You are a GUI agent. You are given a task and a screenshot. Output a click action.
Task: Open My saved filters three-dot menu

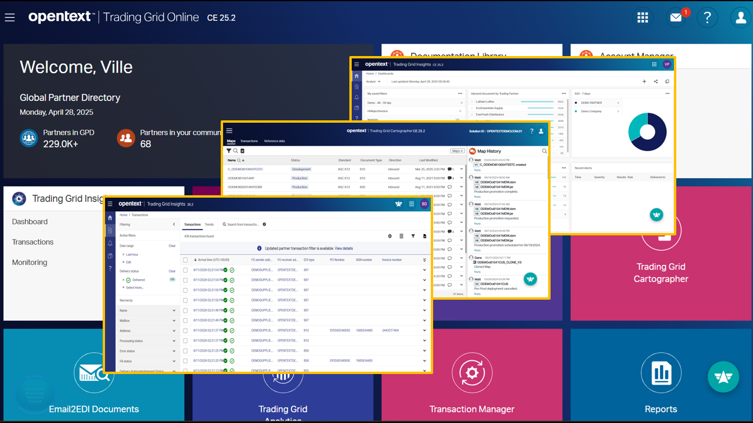(460, 93)
